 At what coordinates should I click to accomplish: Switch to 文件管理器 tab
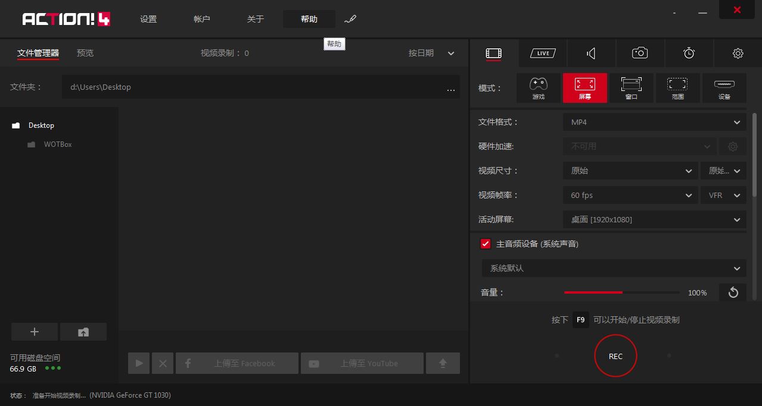[38, 53]
